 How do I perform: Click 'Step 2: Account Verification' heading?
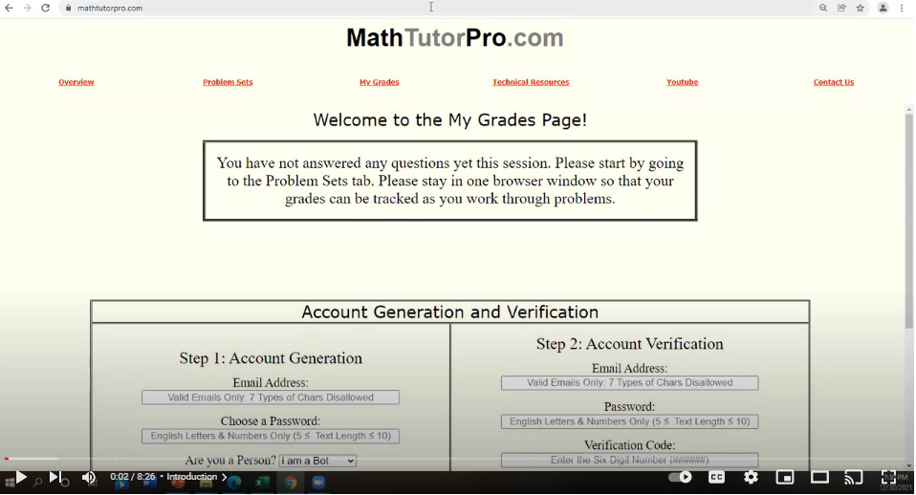click(x=630, y=344)
